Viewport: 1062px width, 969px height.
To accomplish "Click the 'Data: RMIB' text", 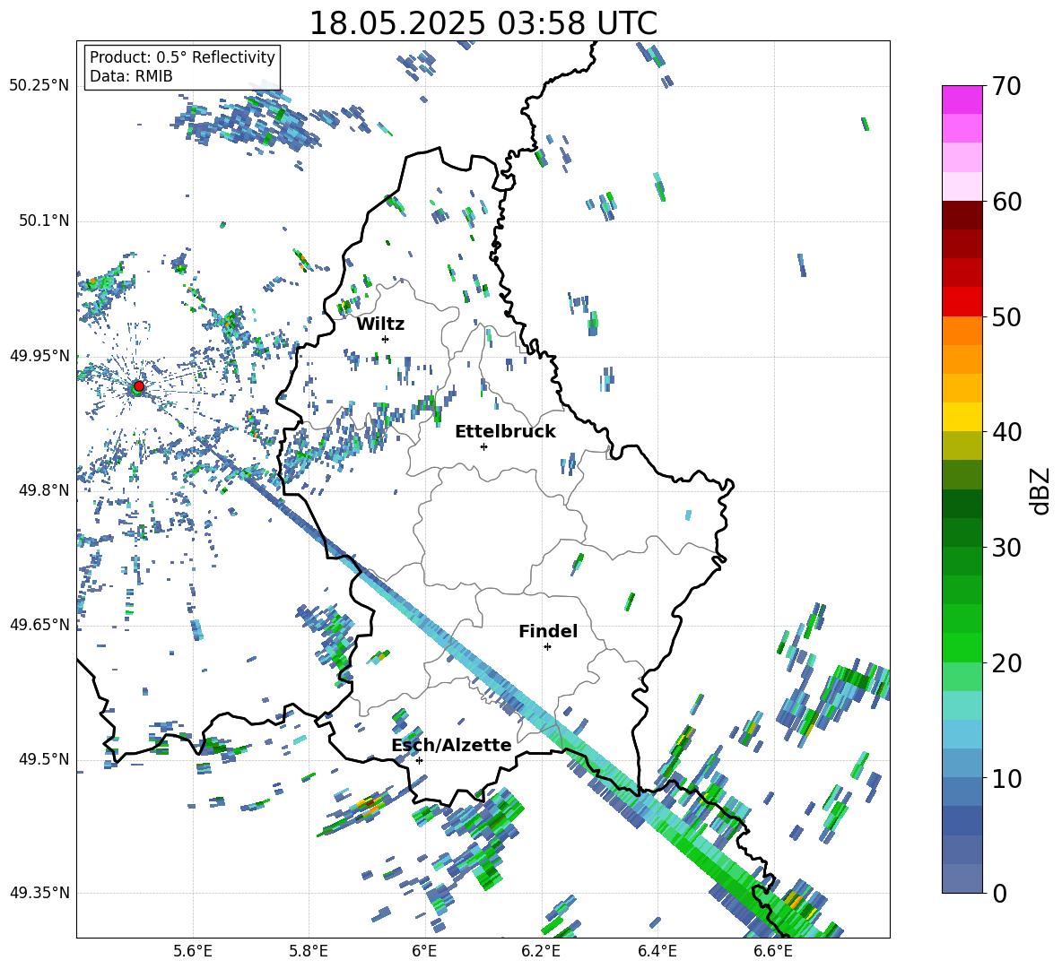I will pyautogui.click(x=131, y=76).
